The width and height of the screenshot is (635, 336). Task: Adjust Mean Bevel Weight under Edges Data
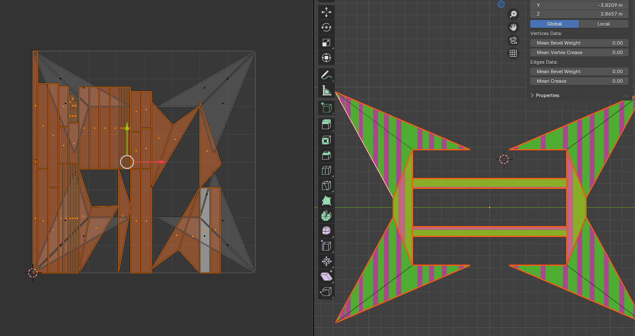point(579,72)
